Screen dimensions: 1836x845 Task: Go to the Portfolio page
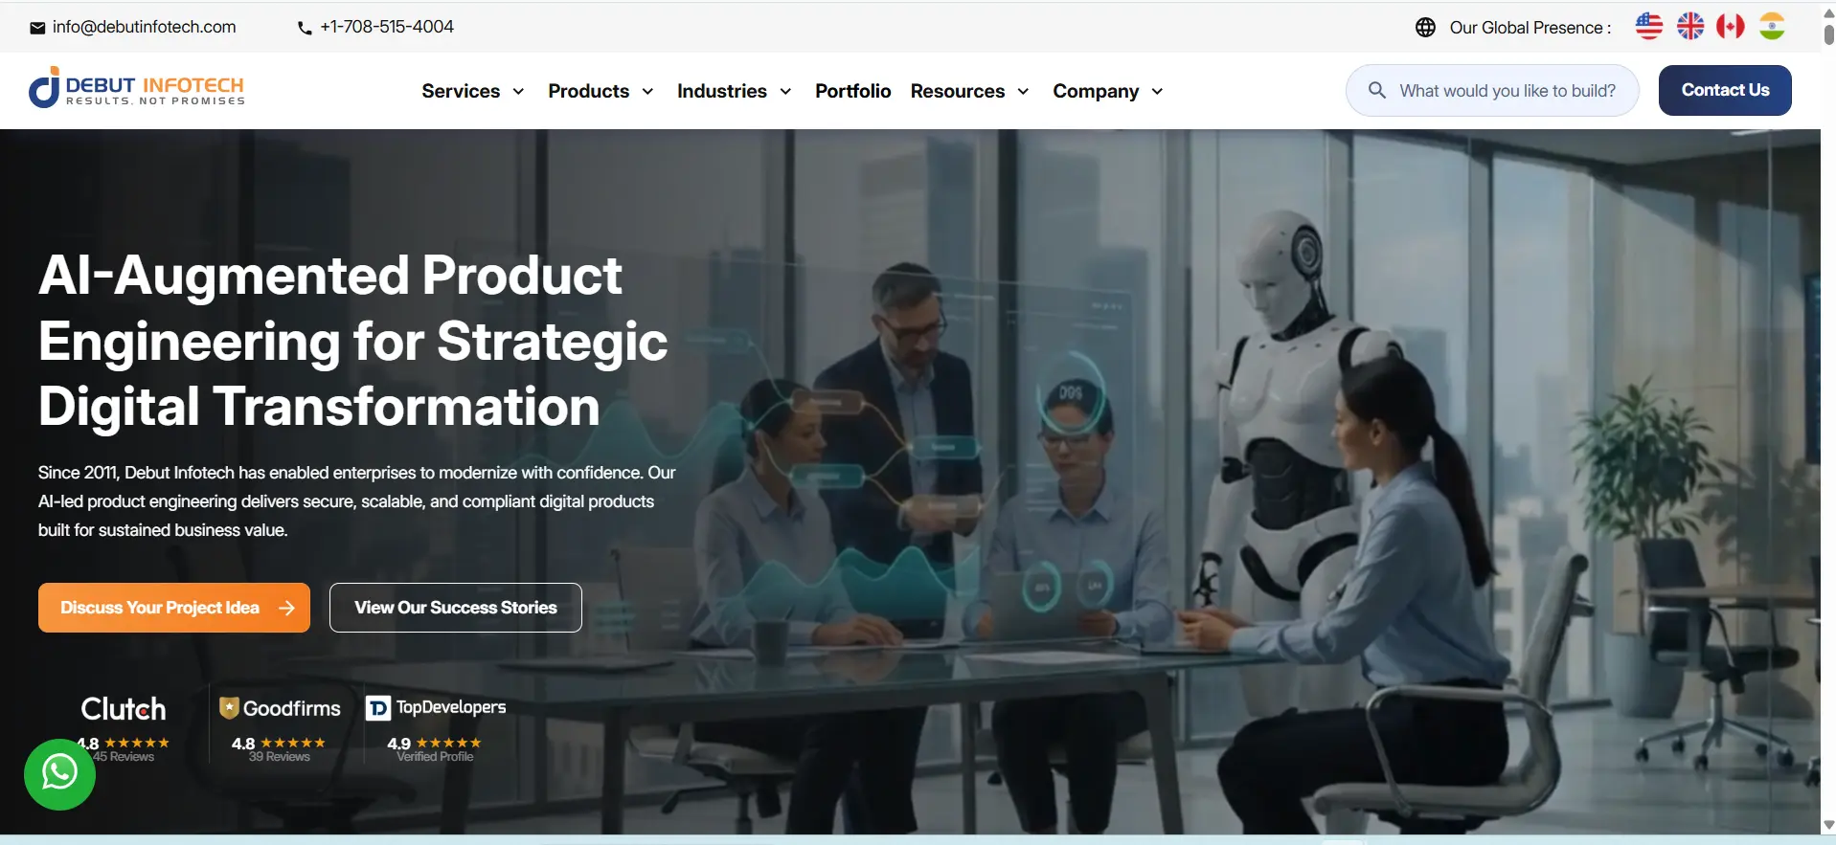pyautogui.click(x=853, y=91)
